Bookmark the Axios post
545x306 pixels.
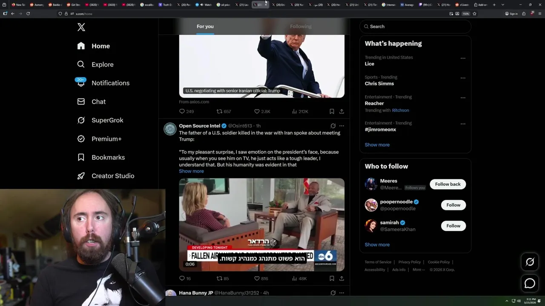coord(332,111)
